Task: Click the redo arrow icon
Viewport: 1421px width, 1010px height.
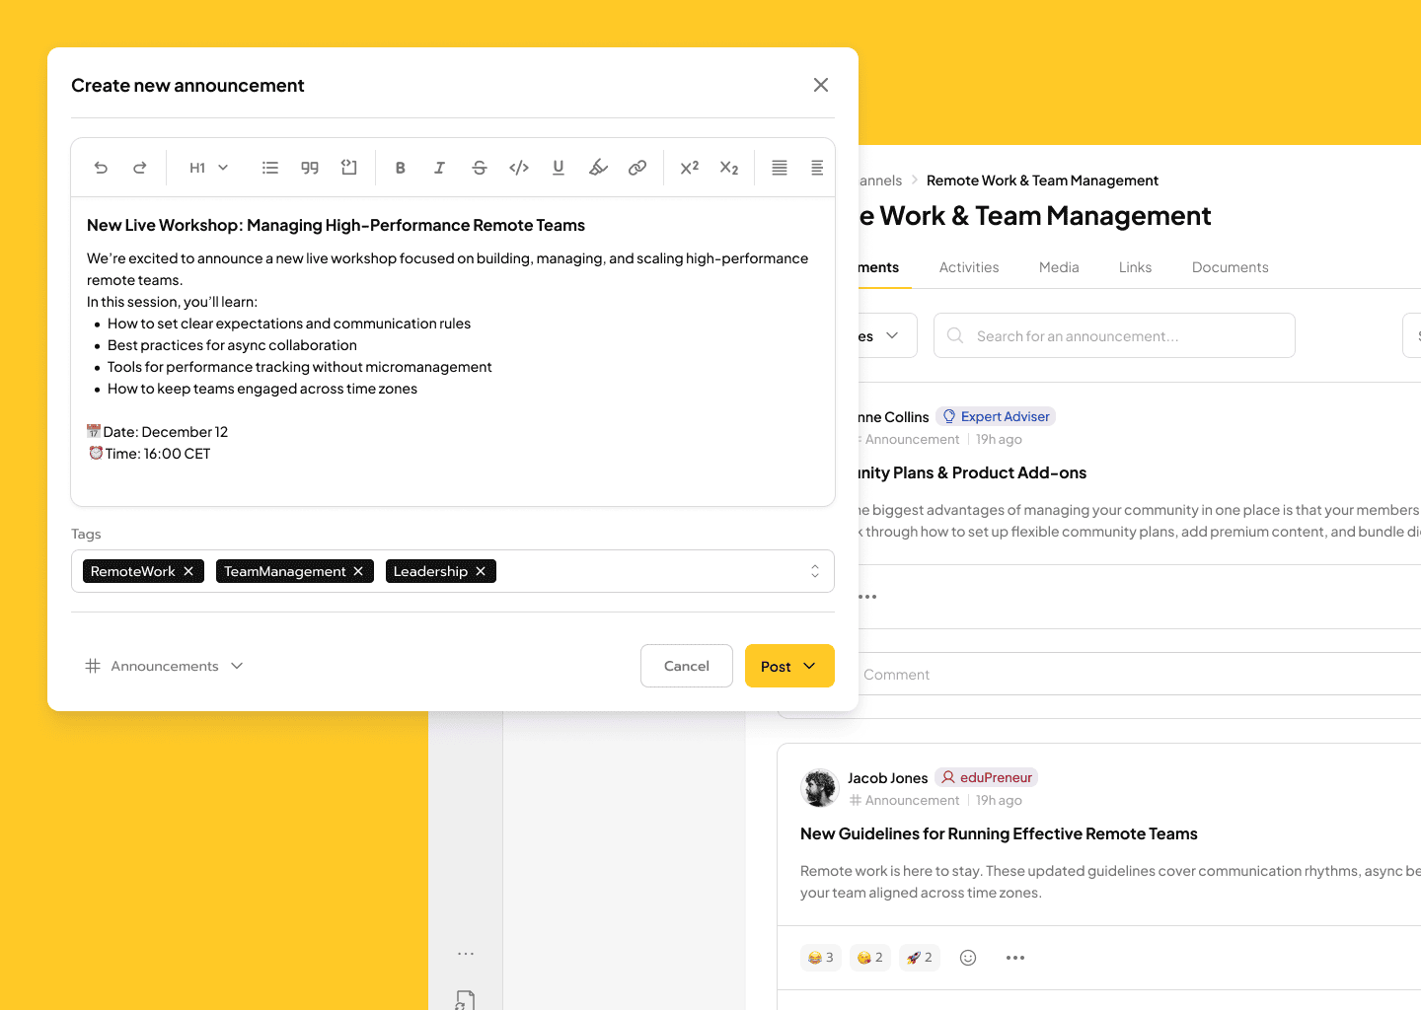Action: click(140, 168)
